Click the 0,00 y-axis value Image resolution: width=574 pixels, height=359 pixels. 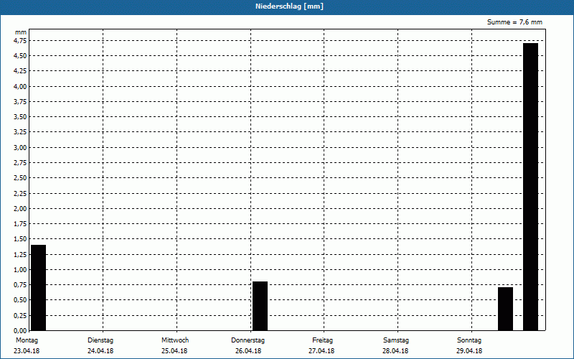pos(20,330)
